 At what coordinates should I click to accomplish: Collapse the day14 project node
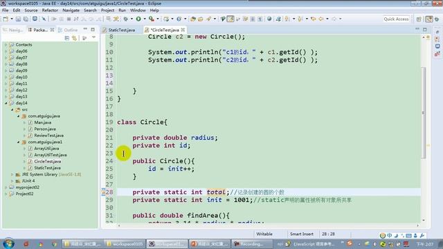tap(6, 103)
